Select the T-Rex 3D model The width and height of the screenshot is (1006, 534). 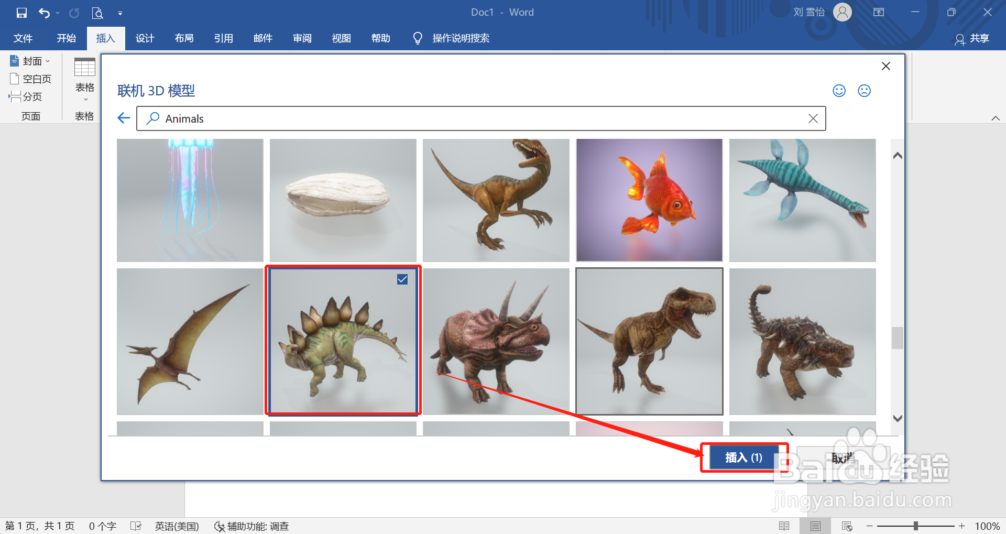pyautogui.click(x=649, y=342)
